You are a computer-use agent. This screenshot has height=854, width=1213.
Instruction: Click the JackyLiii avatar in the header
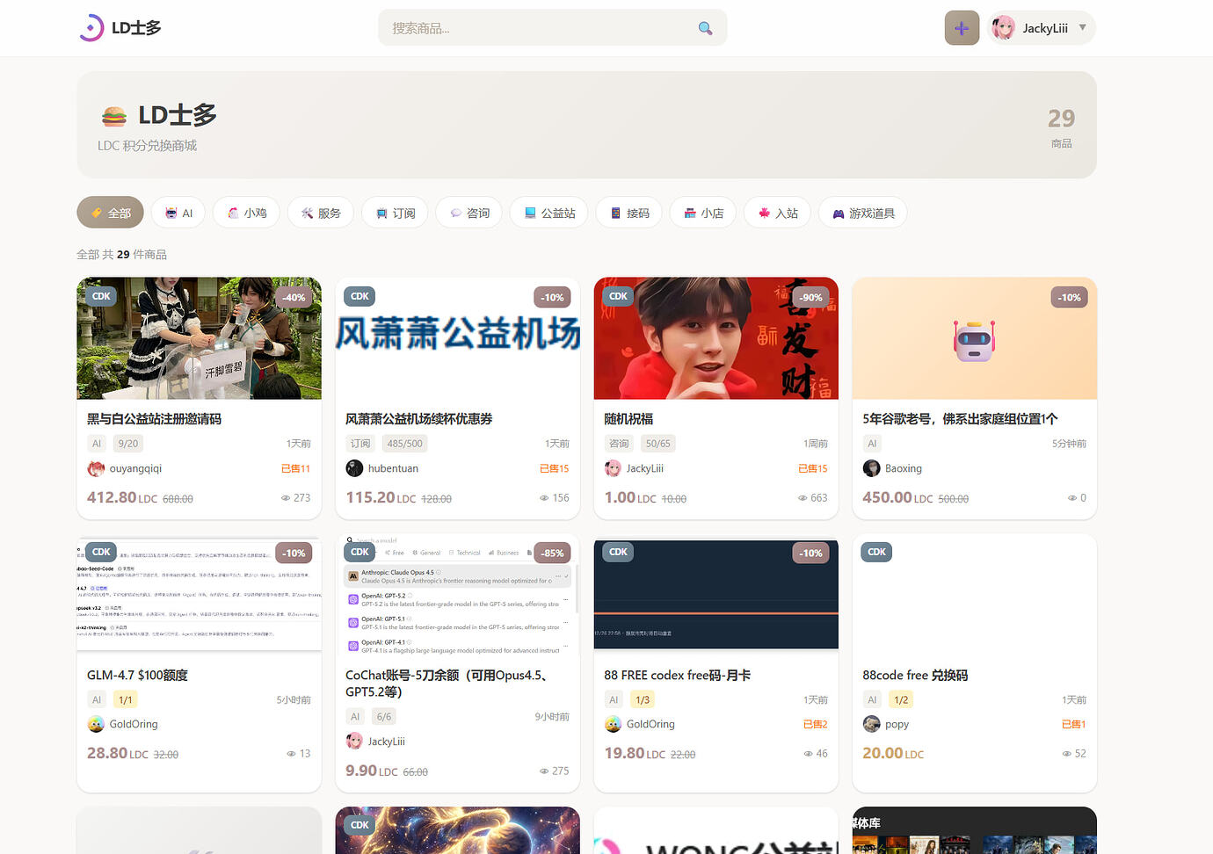1003,28
